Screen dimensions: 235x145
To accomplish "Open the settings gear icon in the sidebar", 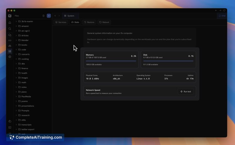I will pyautogui.click(x=10, y=57).
